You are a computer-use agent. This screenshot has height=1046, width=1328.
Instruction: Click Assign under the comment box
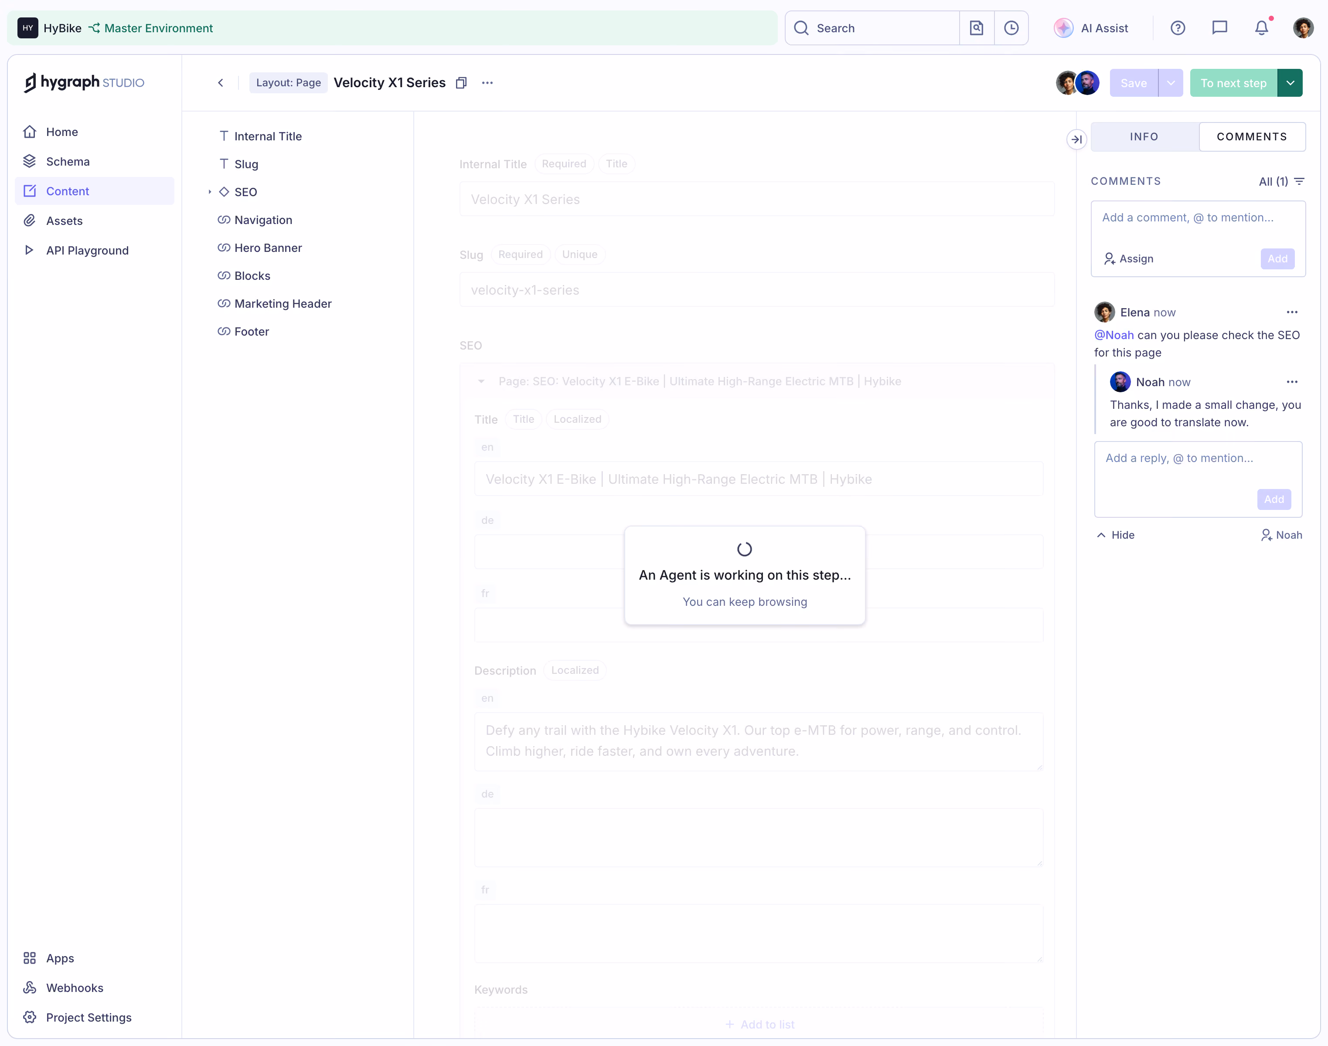(x=1128, y=259)
